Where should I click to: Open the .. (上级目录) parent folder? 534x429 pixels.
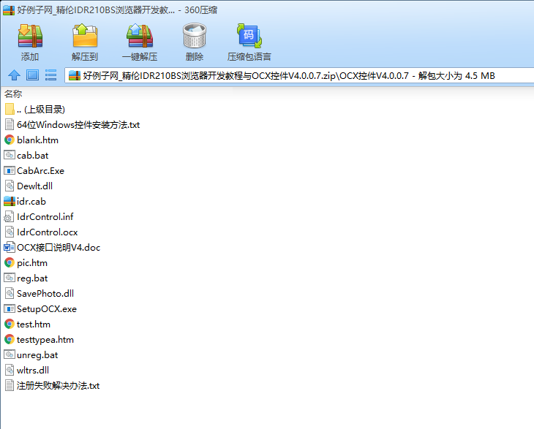click(34, 110)
